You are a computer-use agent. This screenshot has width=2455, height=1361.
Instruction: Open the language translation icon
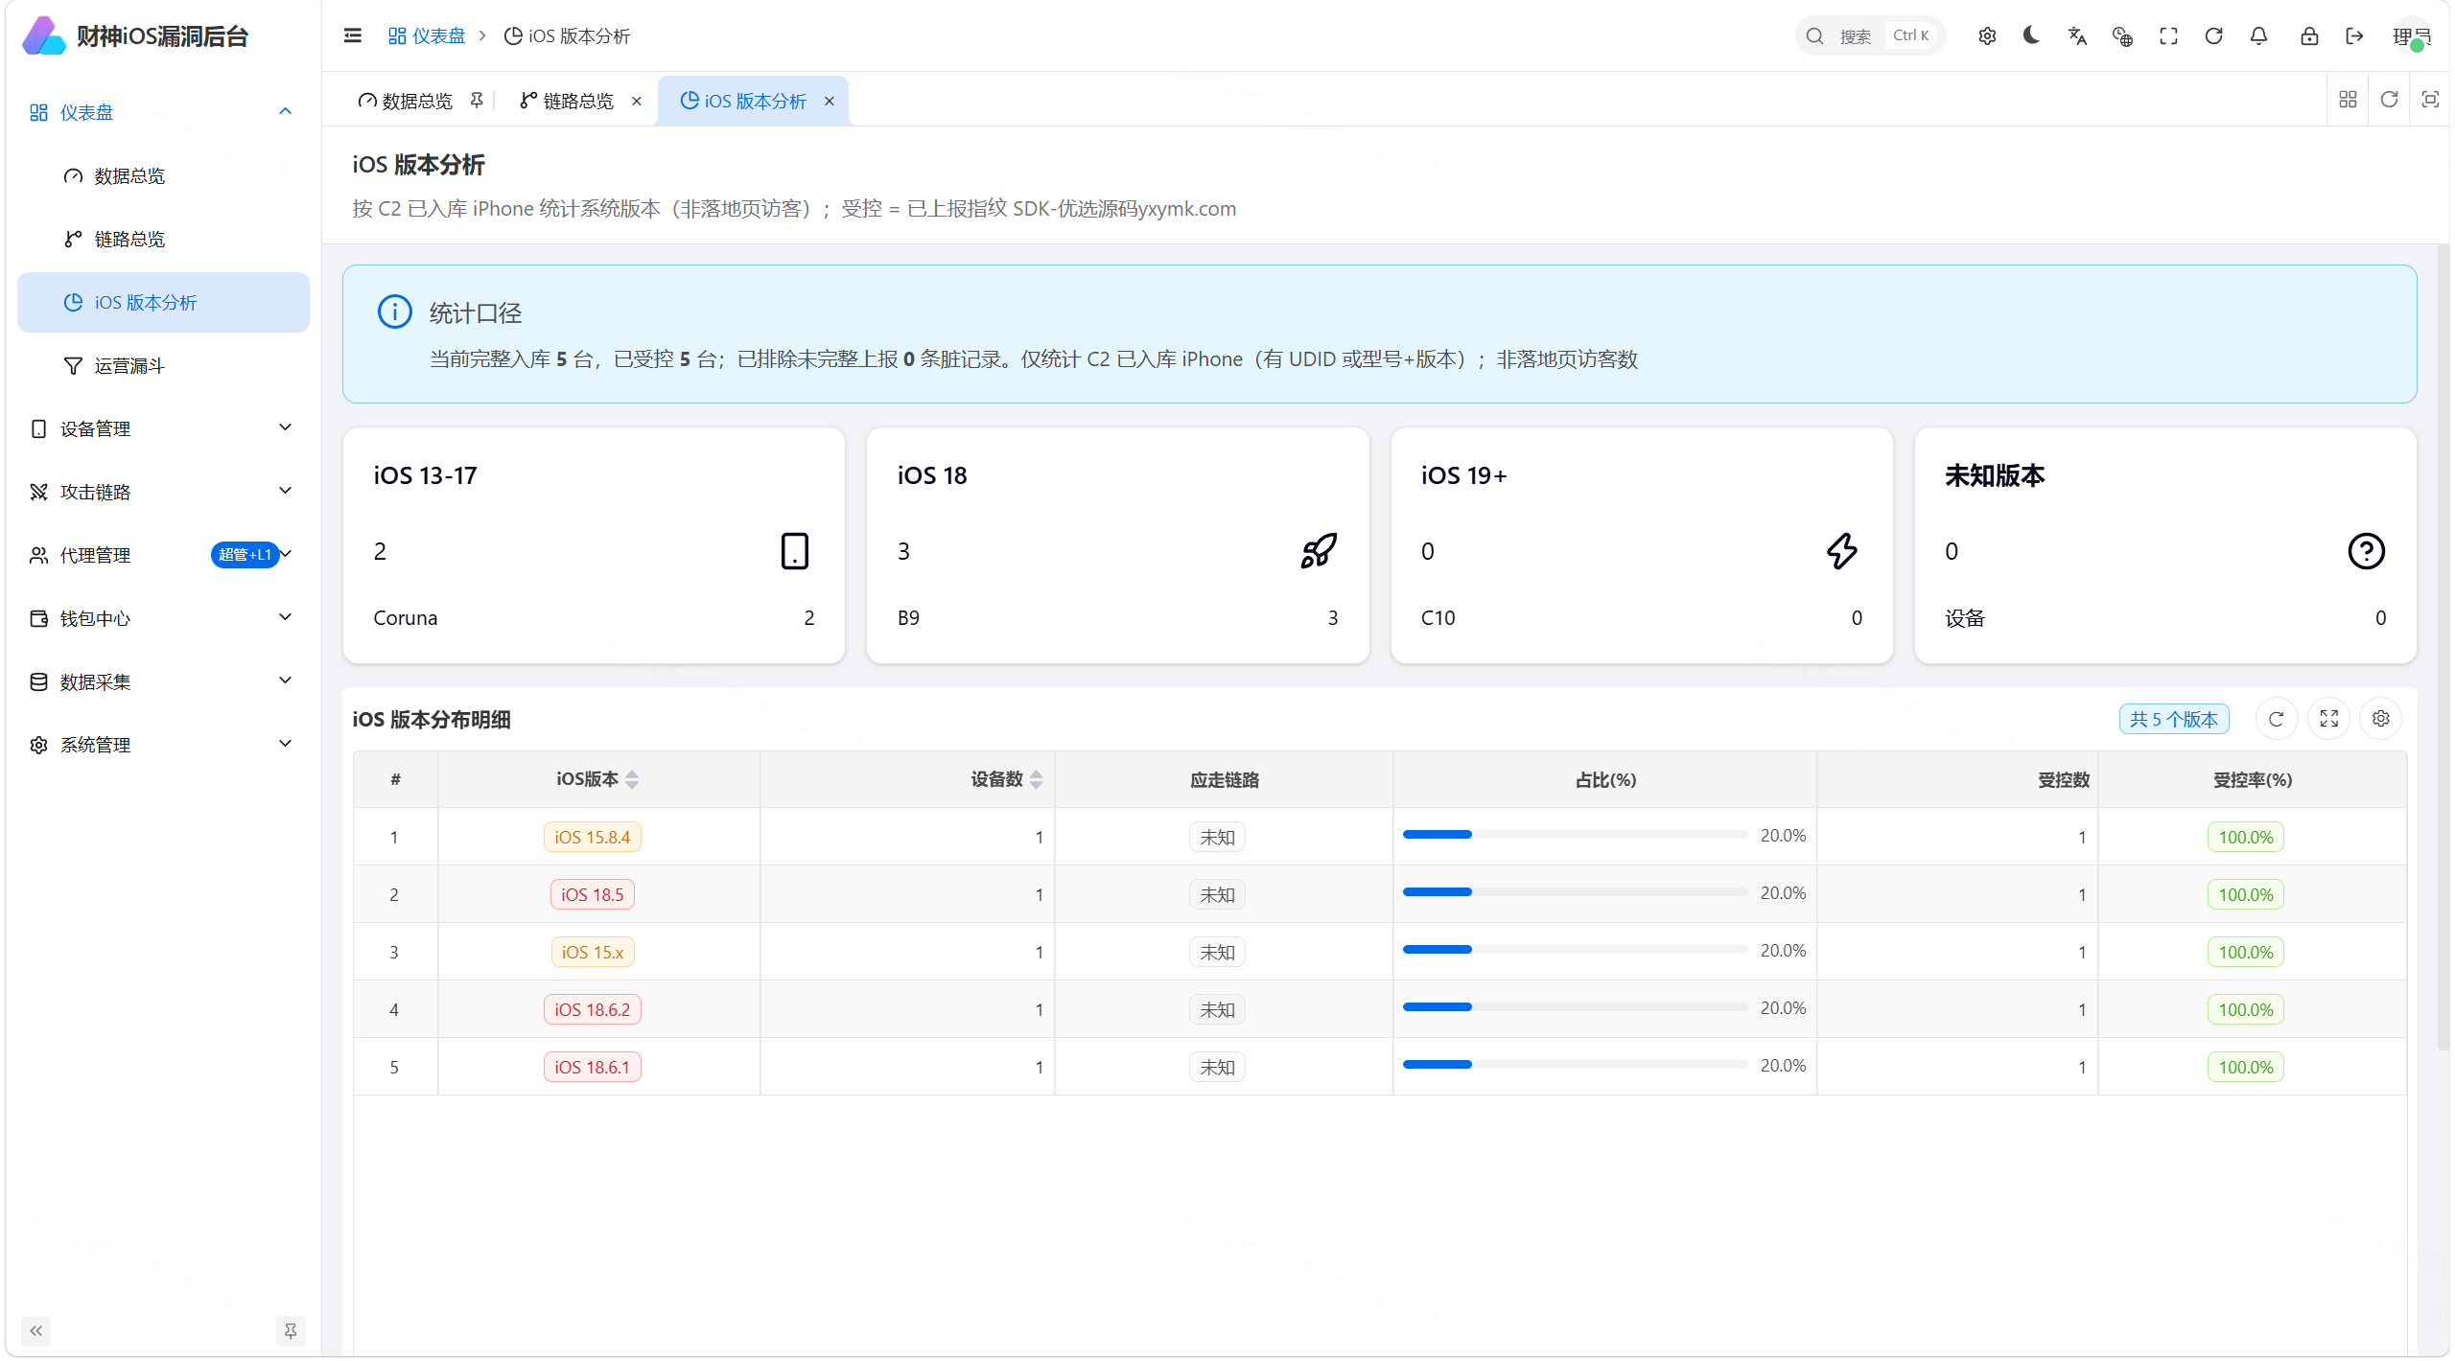click(2077, 35)
